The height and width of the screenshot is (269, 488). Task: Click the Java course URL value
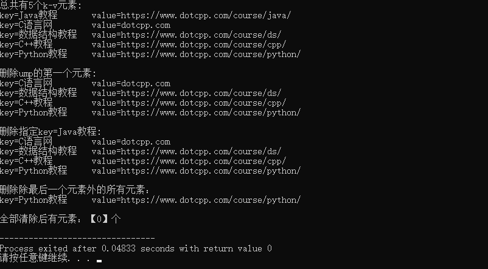tap(191, 15)
